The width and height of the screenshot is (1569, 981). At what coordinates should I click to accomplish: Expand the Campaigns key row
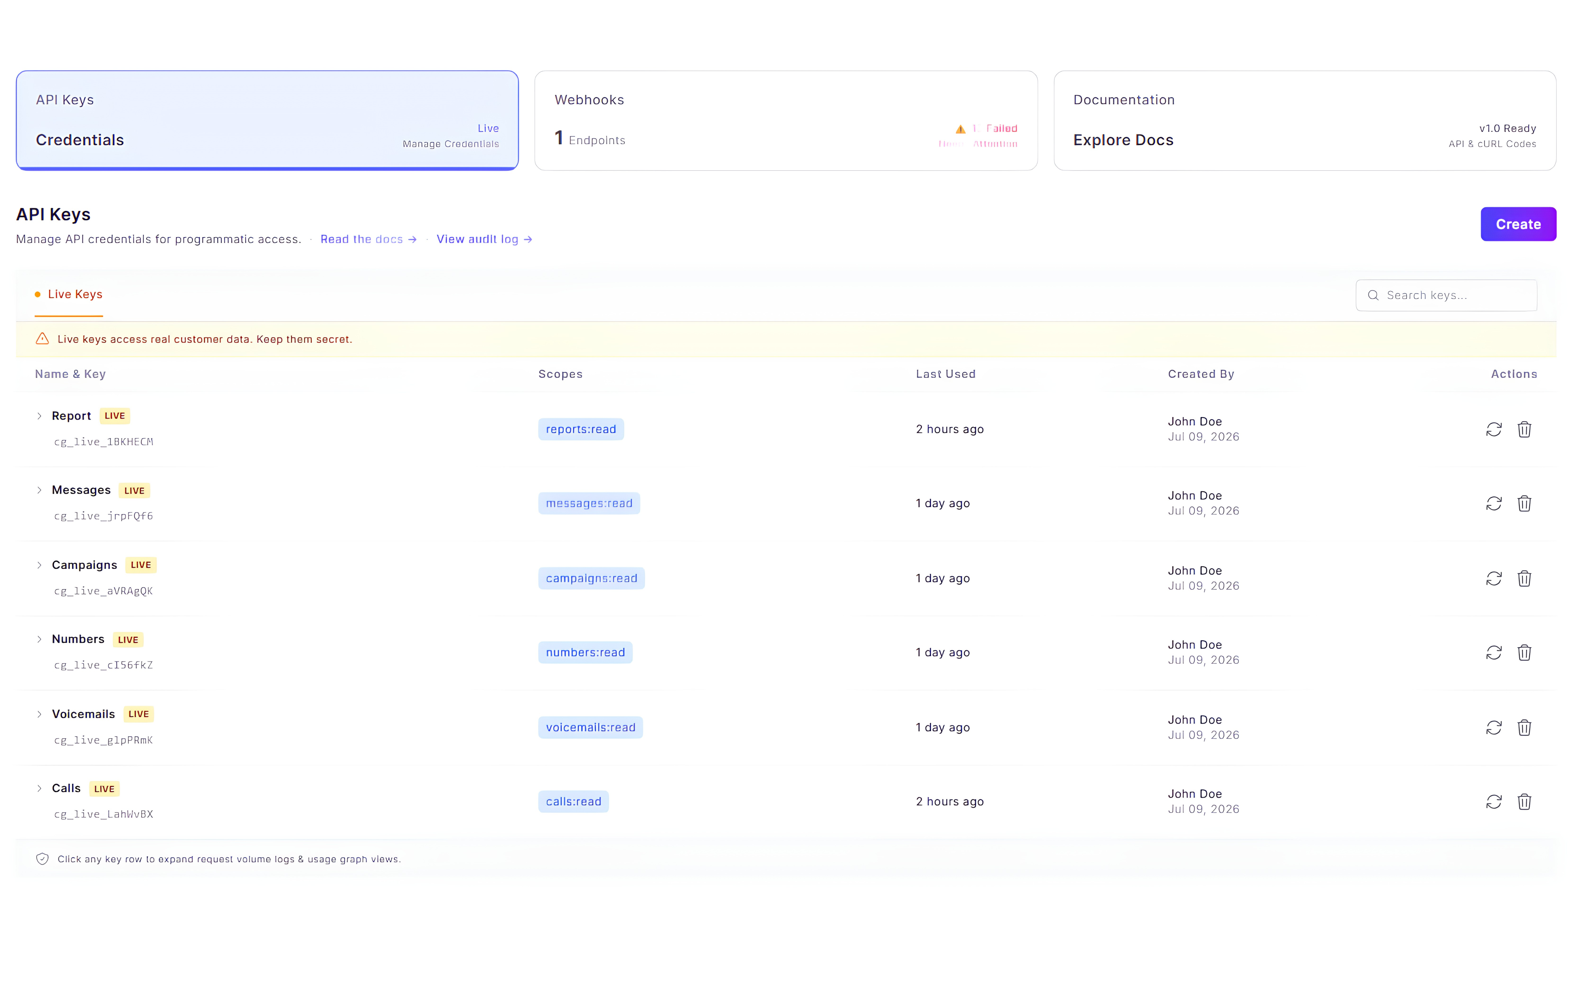point(39,565)
